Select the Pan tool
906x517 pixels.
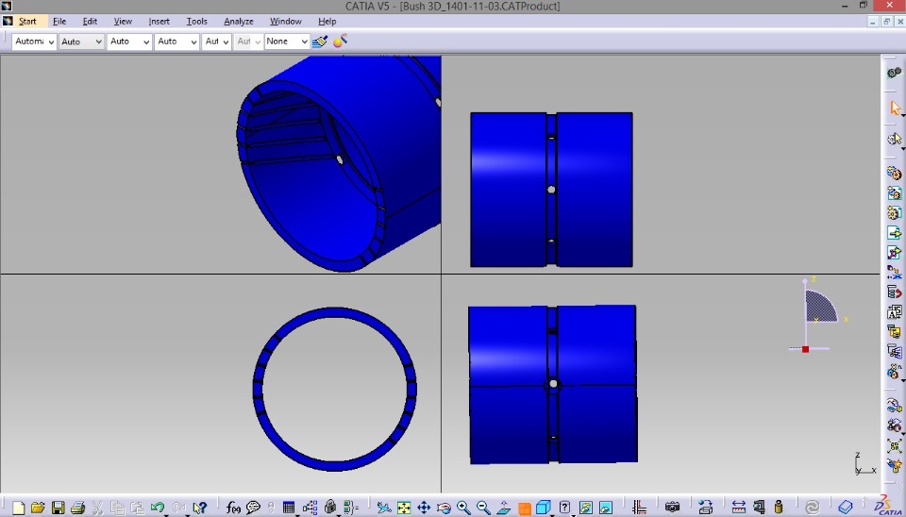(424, 508)
